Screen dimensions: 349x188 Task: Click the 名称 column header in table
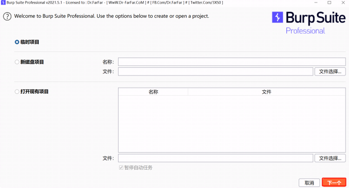153,92
